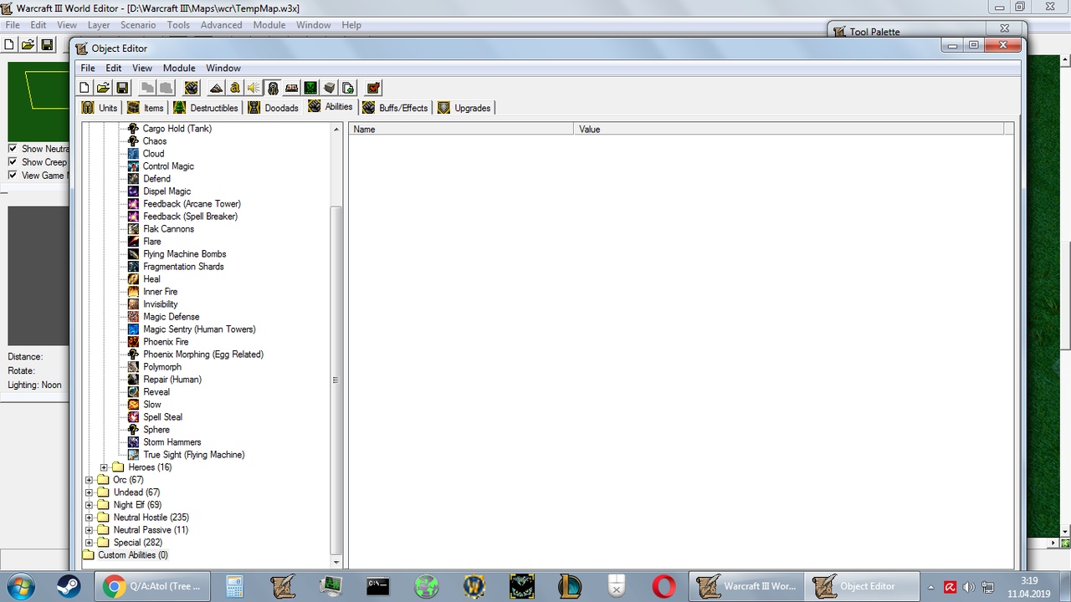Click the tree scrollbar up arrow

(336, 130)
